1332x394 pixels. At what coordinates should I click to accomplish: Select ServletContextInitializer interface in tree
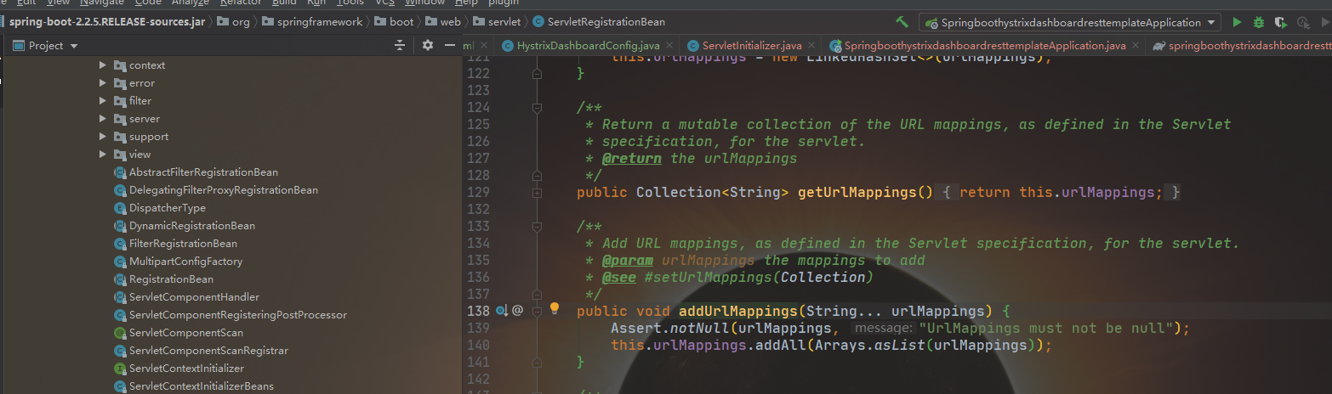(x=186, y=369)
